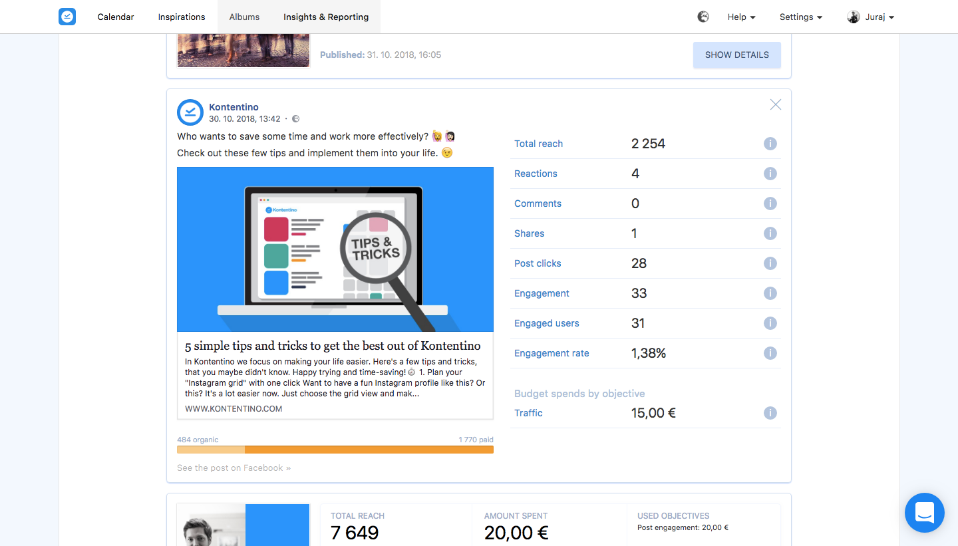The width and height of the screenshot is (958, 546).
Task: Open the chat support widget
Action: coord(925,513)
